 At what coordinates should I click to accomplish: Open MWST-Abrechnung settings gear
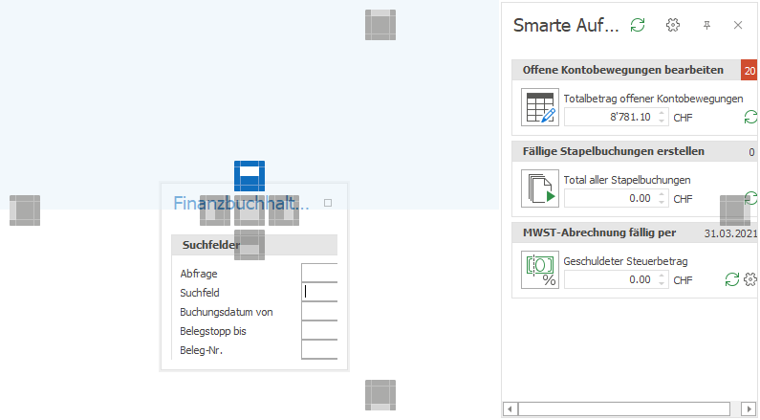pos(750,279)
